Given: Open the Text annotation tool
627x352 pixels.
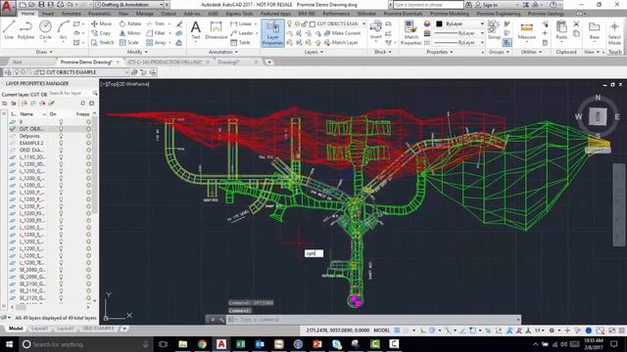Looking at the screenshot, I should pyautogui.click(x=196, y=30).
